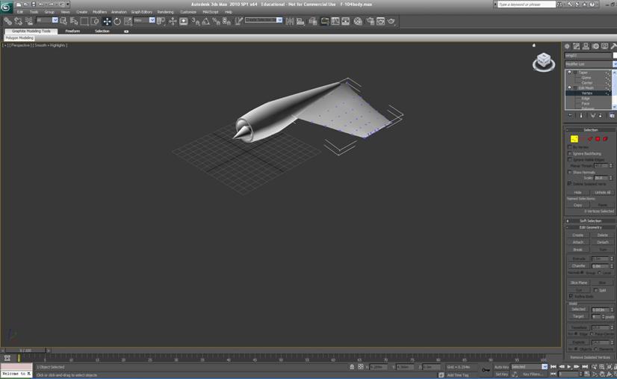Click the Slice Plane button

(578, 283)
